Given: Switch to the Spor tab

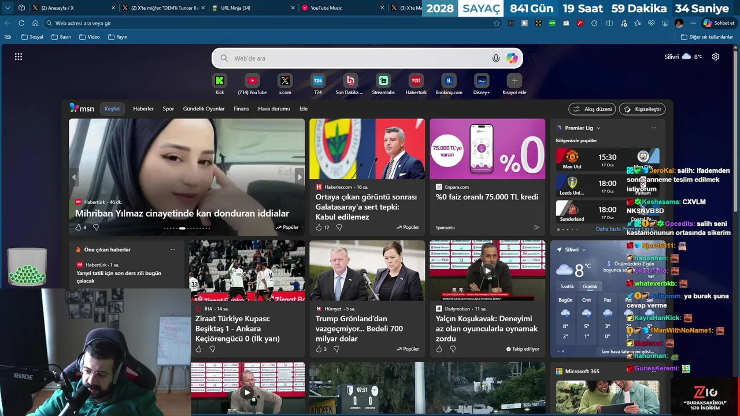Looking at the screenshot, I should pyautogui.click(x=168, y=109).
